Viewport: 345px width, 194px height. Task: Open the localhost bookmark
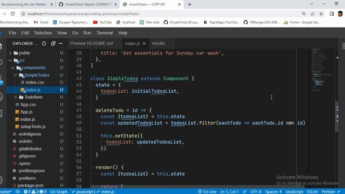click(x=126, y=22)
